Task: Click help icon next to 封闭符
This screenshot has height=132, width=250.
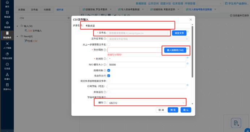Action: (105, 59)
